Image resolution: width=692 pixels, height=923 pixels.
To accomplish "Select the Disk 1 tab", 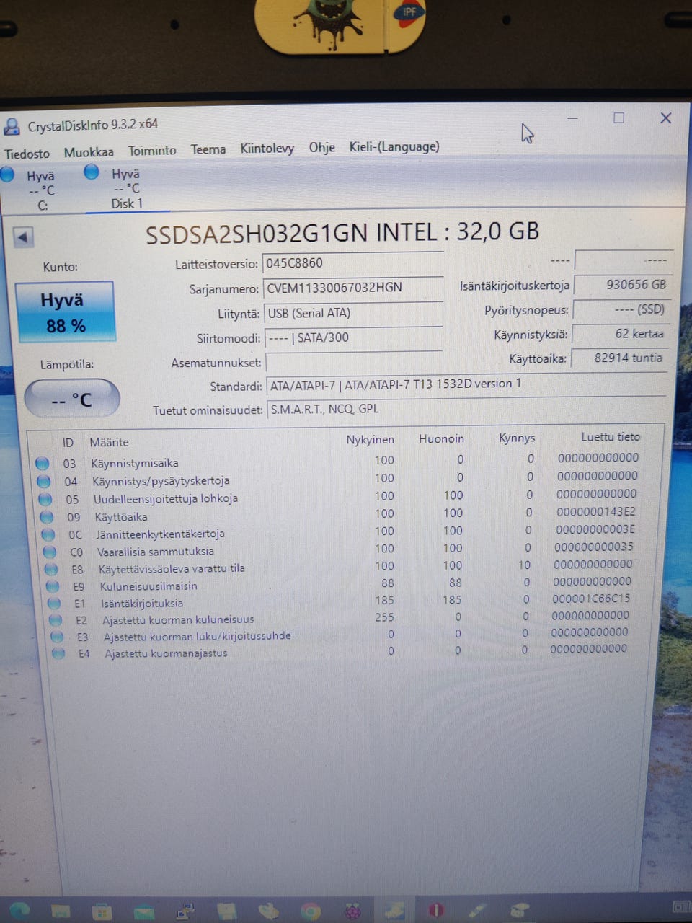I will (127, 188).
